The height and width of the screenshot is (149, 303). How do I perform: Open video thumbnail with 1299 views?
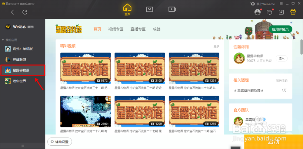click(x=140, y=111)
